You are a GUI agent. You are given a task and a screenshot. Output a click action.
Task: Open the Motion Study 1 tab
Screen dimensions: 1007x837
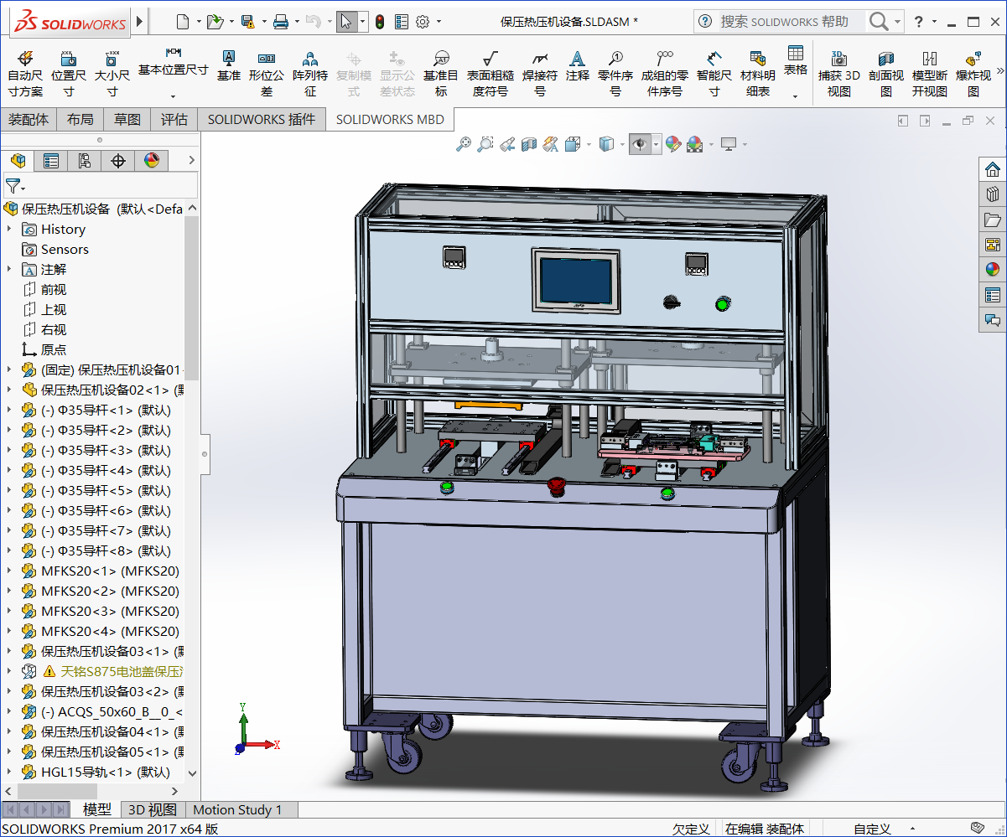(x=238, y=809)
